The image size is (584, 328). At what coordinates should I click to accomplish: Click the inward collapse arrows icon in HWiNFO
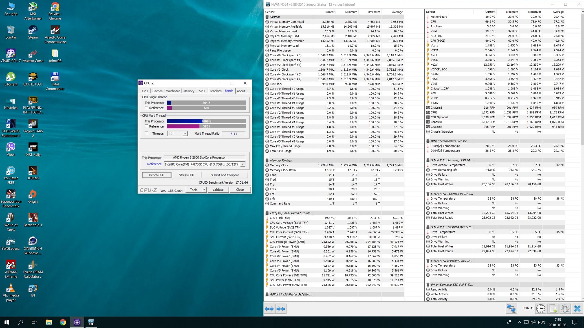click(281, 309)
